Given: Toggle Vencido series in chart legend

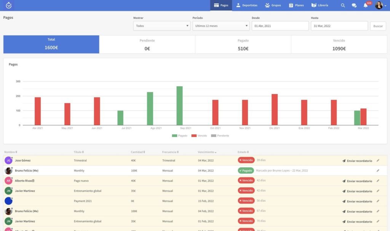Looking at the screenshot, I should pyautogui.click(x=200, y=136).
